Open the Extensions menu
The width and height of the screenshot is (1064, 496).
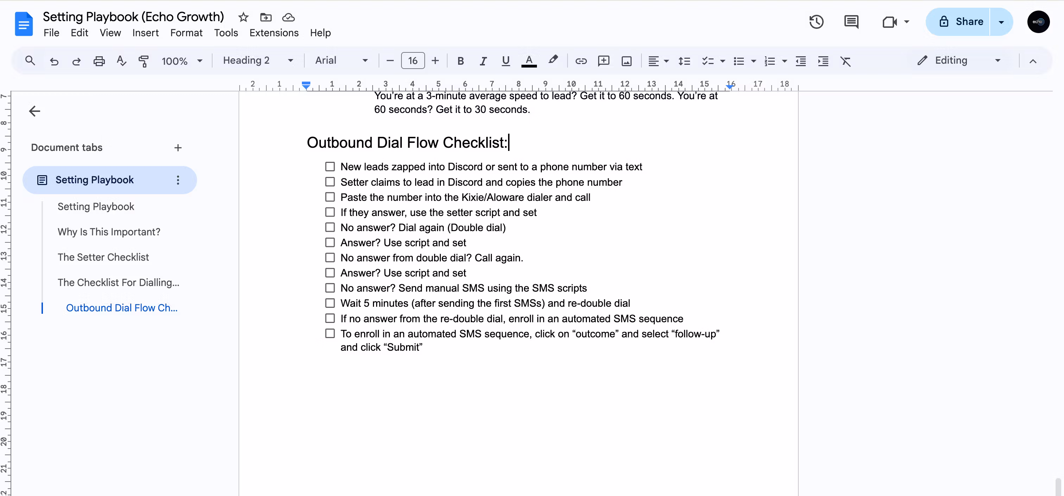pos(274,33)
